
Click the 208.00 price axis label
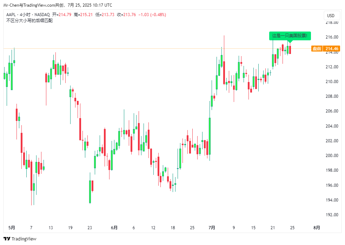(332, 96)
